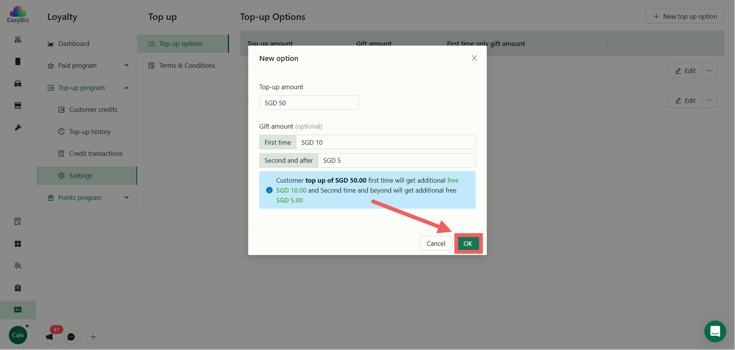Image resolution: width=735 pixels, height=350 pixels.
Task: Open the document search sidebar icon
Action: pos(18,222)
